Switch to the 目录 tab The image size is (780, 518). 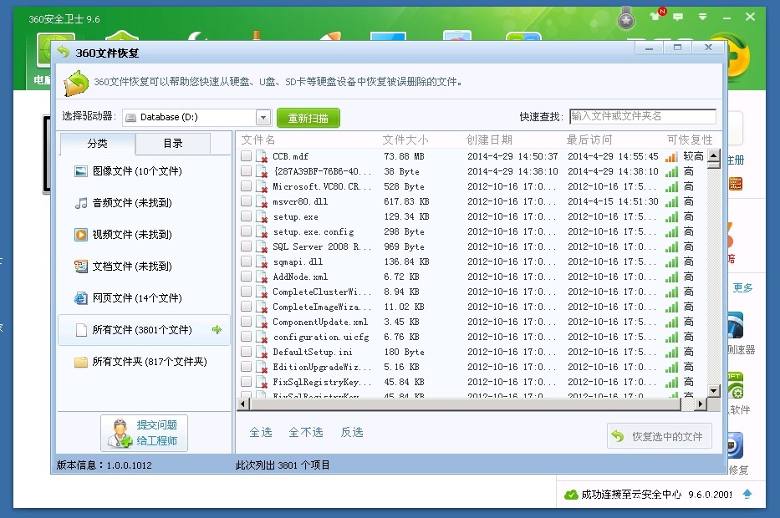click(173, 144)
